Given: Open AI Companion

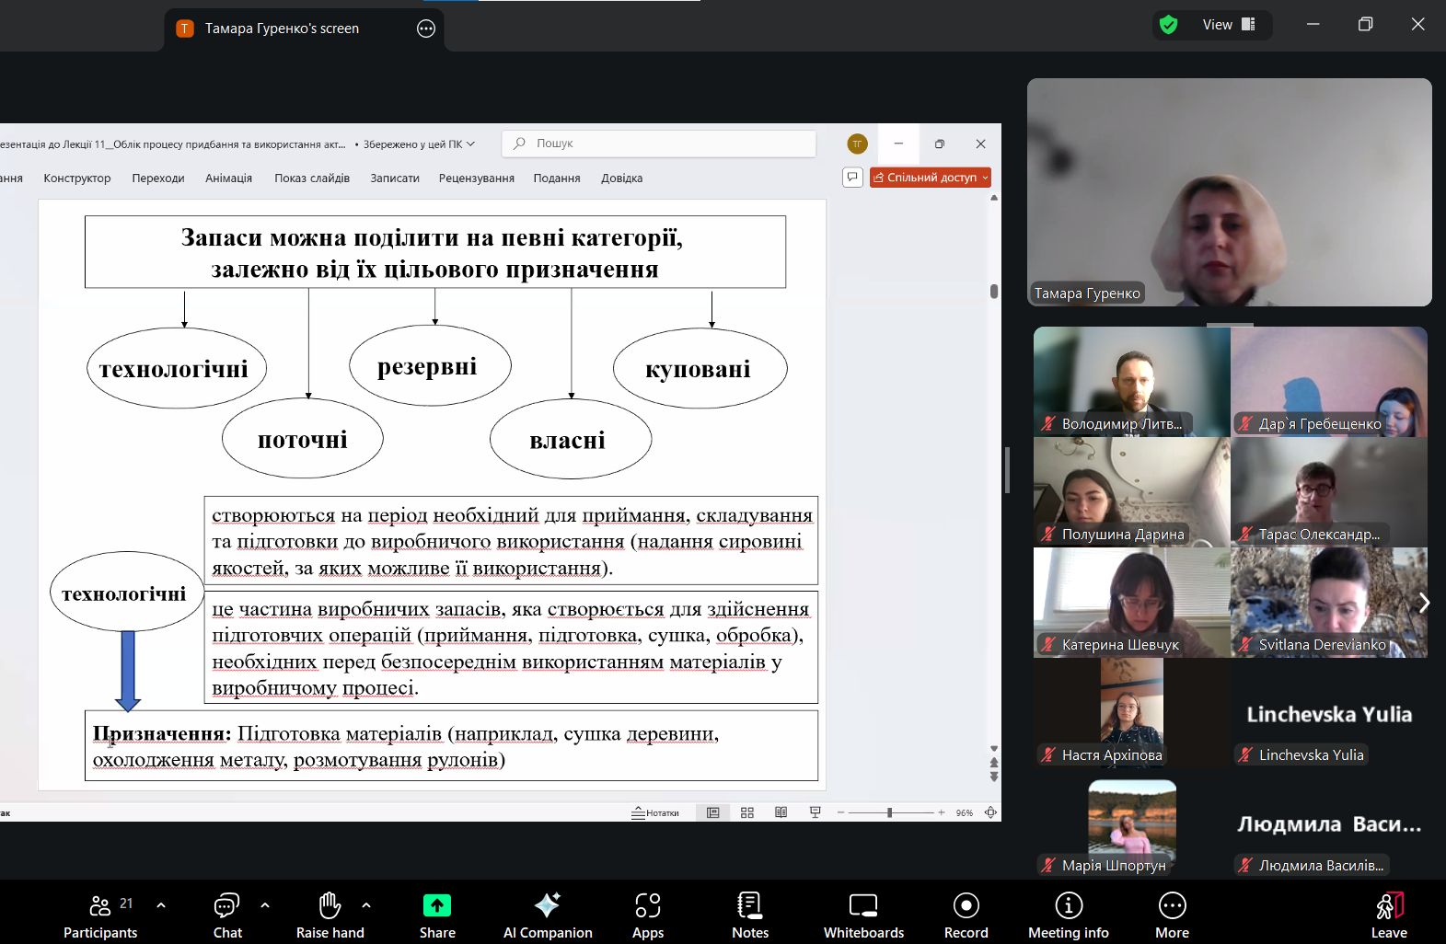Looking at the screenshot, I should click(x=548, y=915).
